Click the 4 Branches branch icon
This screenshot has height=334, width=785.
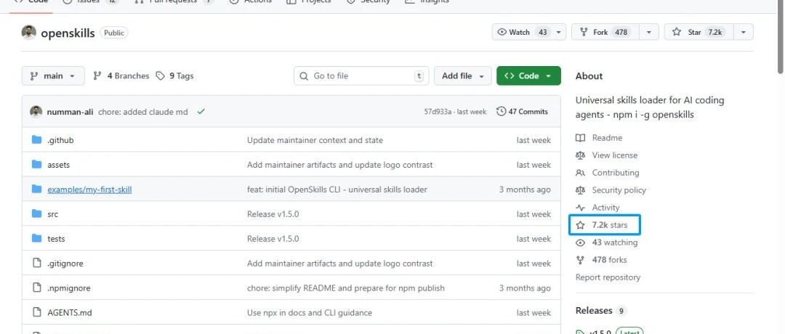point(97,76)
